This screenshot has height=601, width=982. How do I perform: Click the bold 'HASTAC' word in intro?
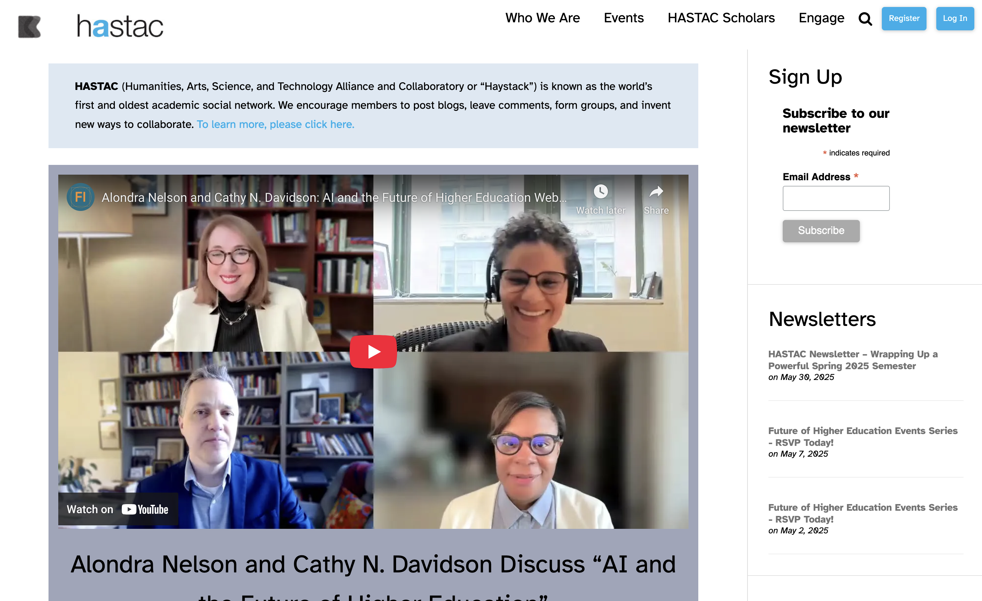click(96, 86)
